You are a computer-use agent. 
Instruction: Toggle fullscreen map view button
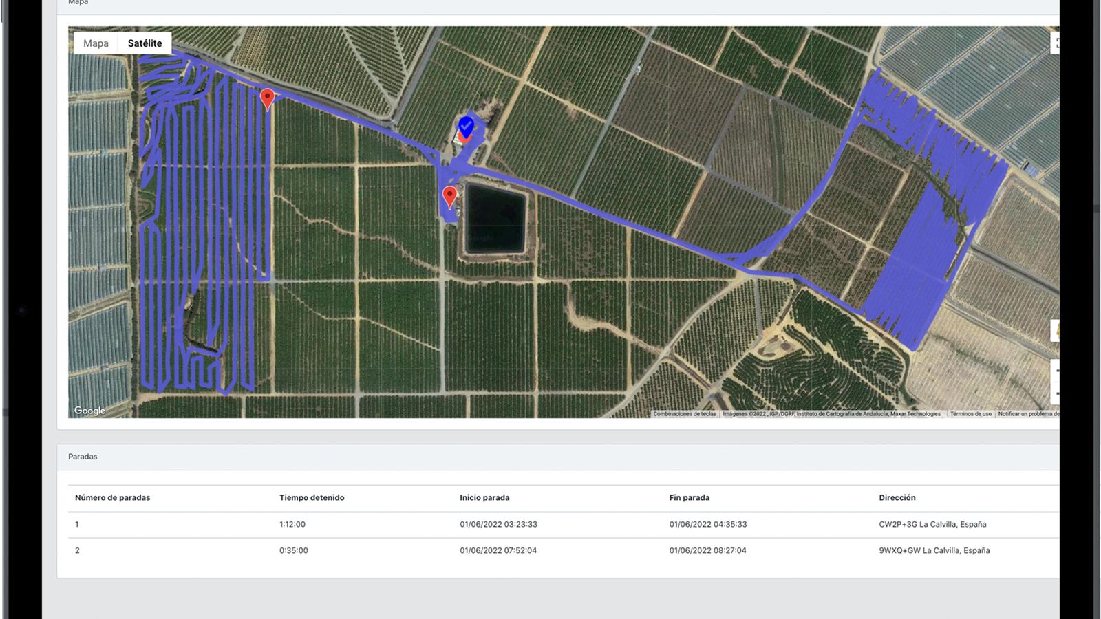[1056, 43]
